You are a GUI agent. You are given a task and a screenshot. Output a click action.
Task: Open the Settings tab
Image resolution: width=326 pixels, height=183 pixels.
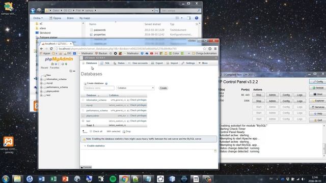click(x=188, y=63)
